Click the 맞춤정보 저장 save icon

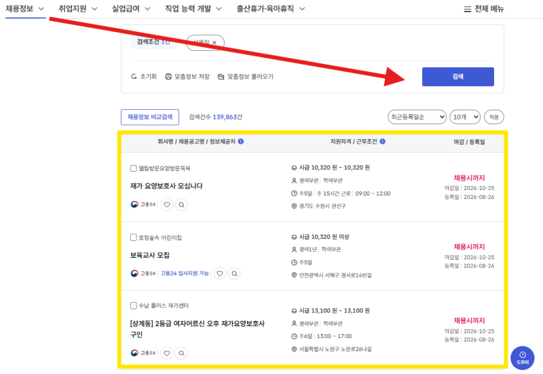tap(168, 77)
